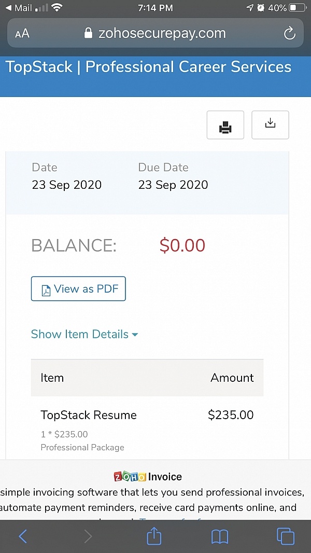This screenshot has height=553, width=311.
Task: Tap the Safari reload page icon
Action: coord(289,34)
